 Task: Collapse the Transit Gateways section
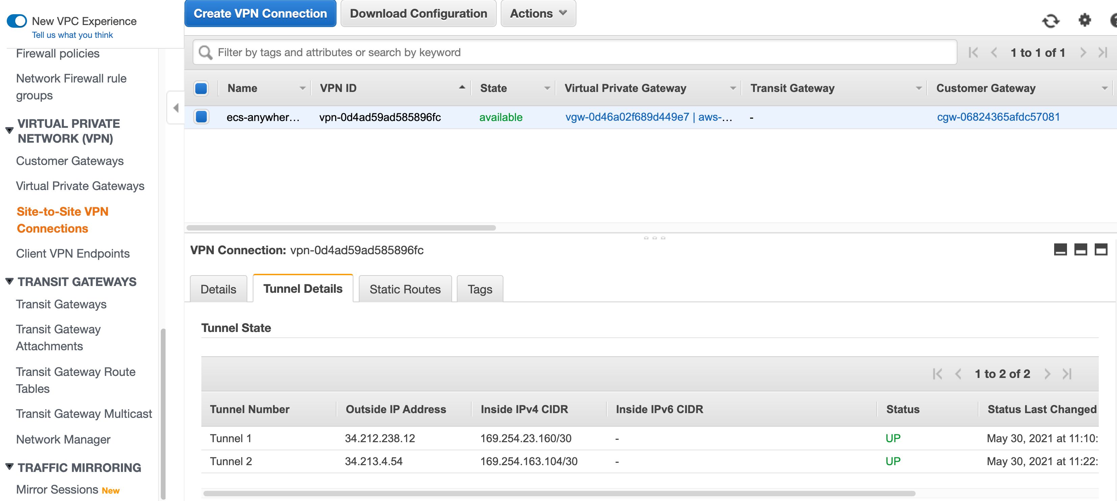pos(9,281)
